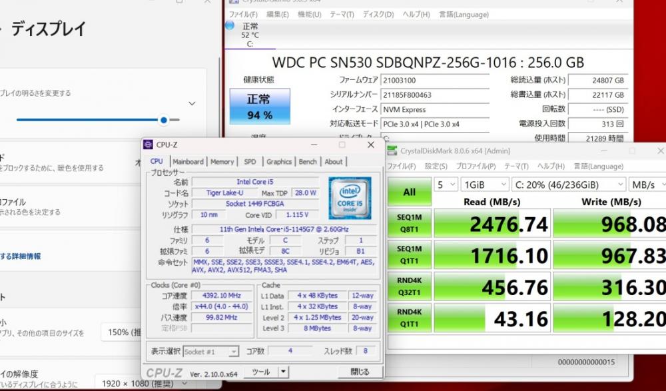Open the 1GiB test size dropdown

(485, 185)
